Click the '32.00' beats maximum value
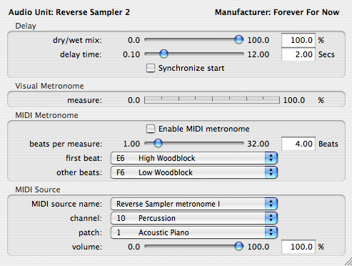Viewport: 352px width, 266px height. pos(258,144)
